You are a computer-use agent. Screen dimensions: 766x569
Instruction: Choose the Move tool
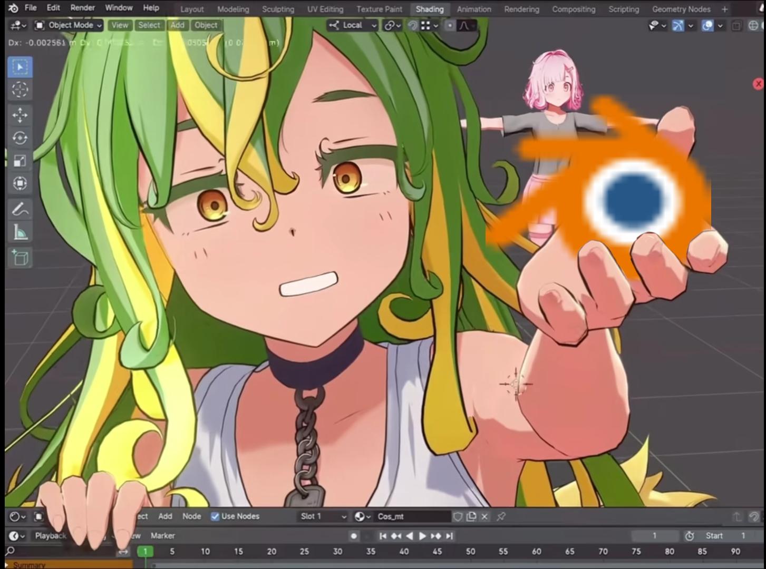pyautogui.click(x=20, y=115)
